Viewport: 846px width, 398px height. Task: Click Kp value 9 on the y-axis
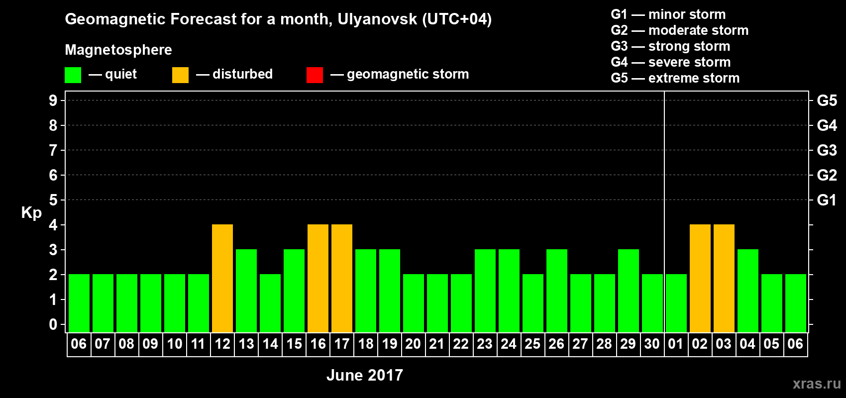(53, 100)
